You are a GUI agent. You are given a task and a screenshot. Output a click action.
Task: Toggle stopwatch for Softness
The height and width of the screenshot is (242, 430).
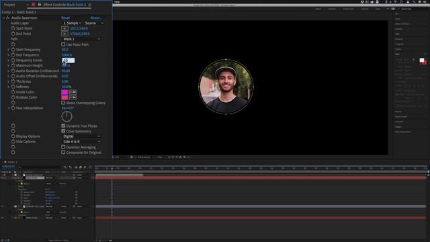point(13,87)
